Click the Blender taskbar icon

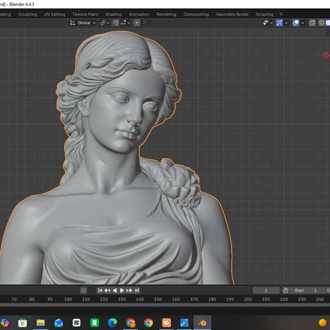click(202, 323)
